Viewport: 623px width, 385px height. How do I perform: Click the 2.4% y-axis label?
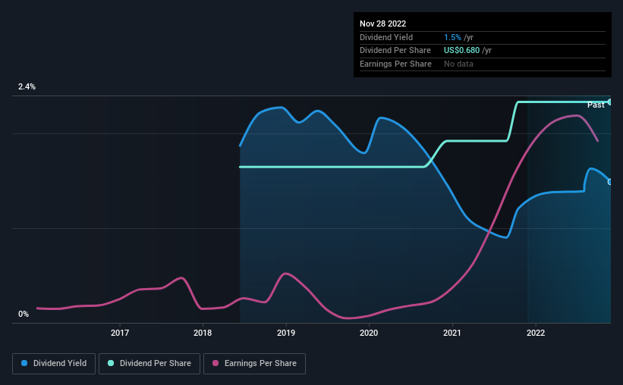coord(27,86)
